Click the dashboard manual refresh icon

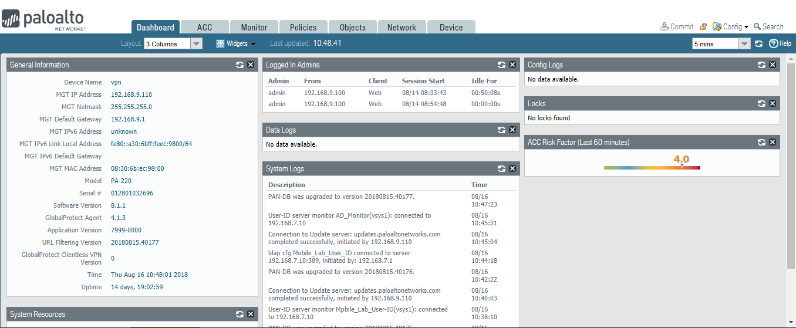(x=759, y=43)
